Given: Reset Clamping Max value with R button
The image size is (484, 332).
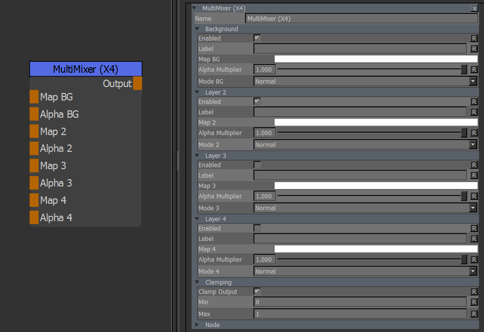Looking at the screenshot, I should 474,314.
